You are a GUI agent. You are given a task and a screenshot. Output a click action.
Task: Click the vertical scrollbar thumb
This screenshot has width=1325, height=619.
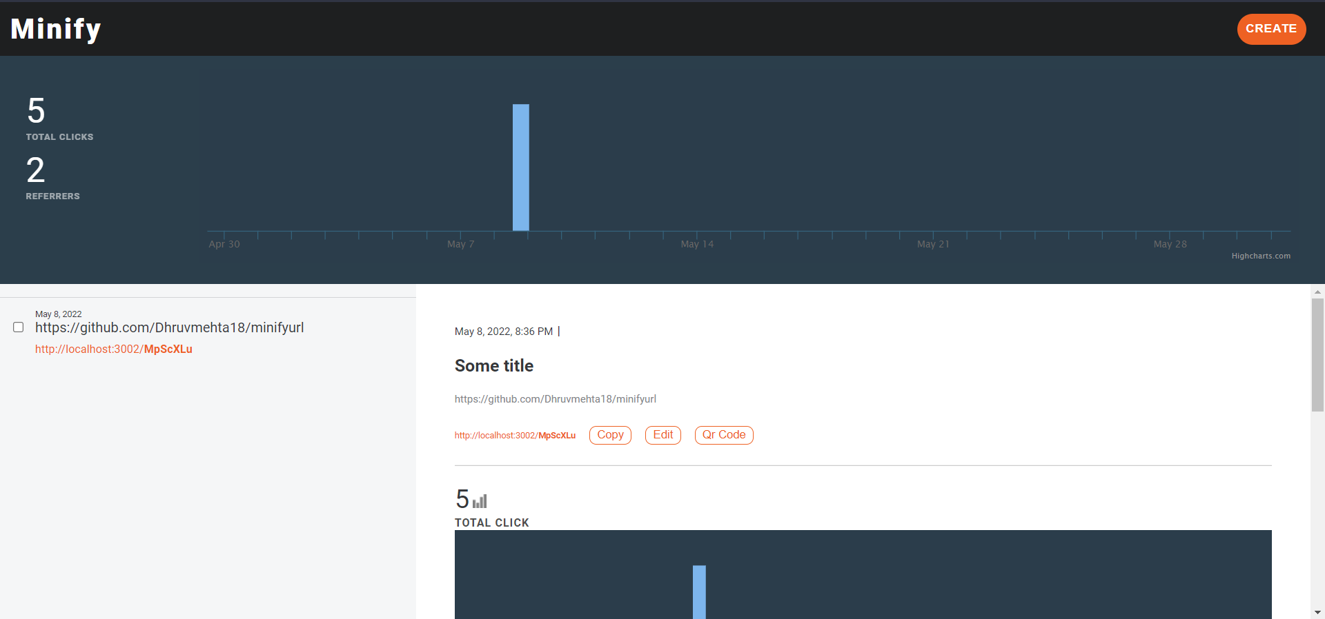click(x=1317, y=355)
